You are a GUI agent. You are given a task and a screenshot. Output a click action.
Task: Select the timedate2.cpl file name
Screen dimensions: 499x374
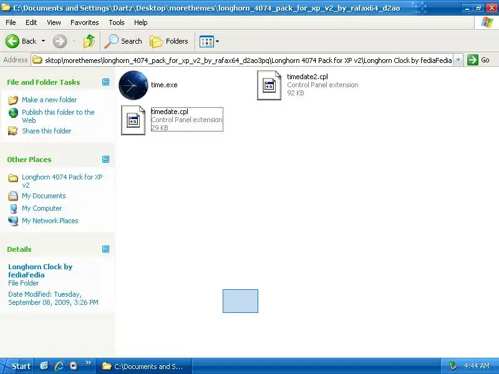pyautogui.click(x=308, y=77)
